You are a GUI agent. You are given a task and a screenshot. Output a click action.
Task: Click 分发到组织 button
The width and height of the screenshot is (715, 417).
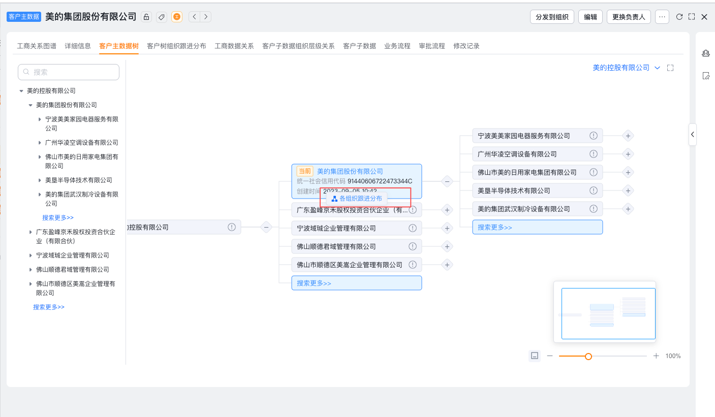pos(552,17)
